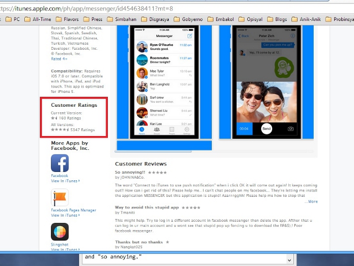Click the Roommates conversation row
The width and height of the screenshot is (354, 266).
(164, 60)
